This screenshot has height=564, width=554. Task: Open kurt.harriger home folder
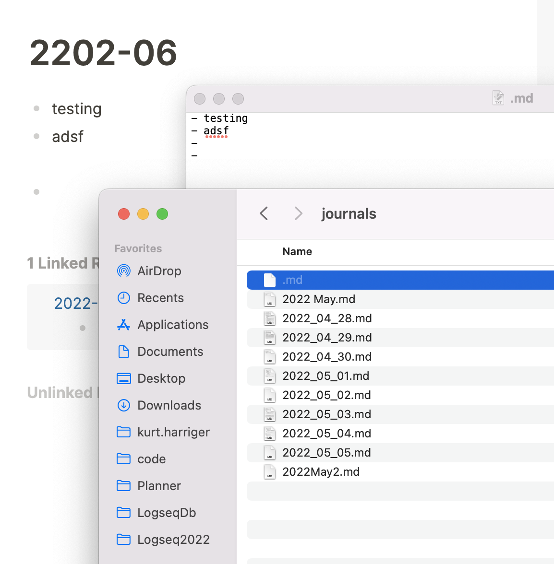coord(173,432)
